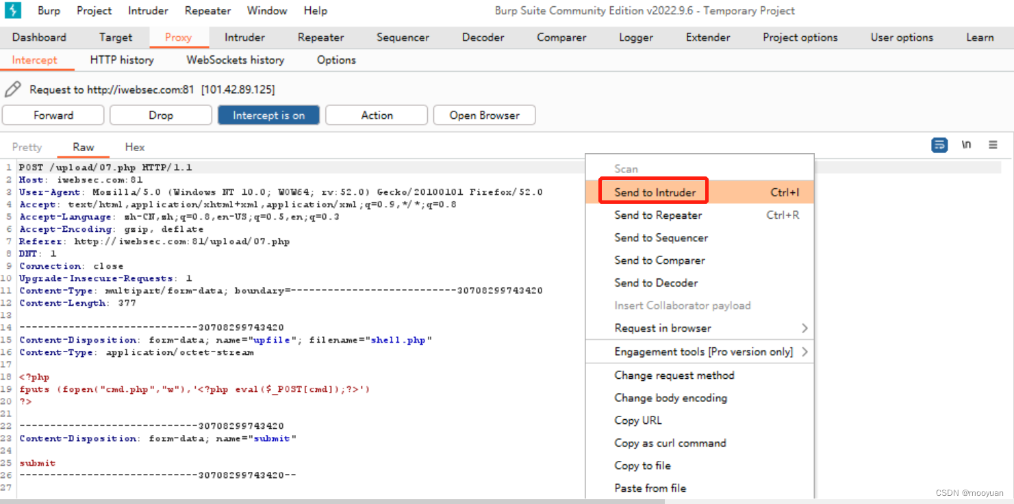This screenshot has width=1014, height=504.
Task: Open the Burp menu
Action: [x=49, y=10]
